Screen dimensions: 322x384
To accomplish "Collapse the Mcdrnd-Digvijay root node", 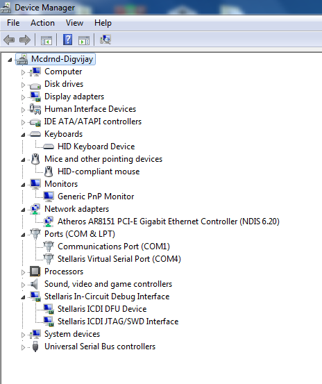I will click(10, 60).
